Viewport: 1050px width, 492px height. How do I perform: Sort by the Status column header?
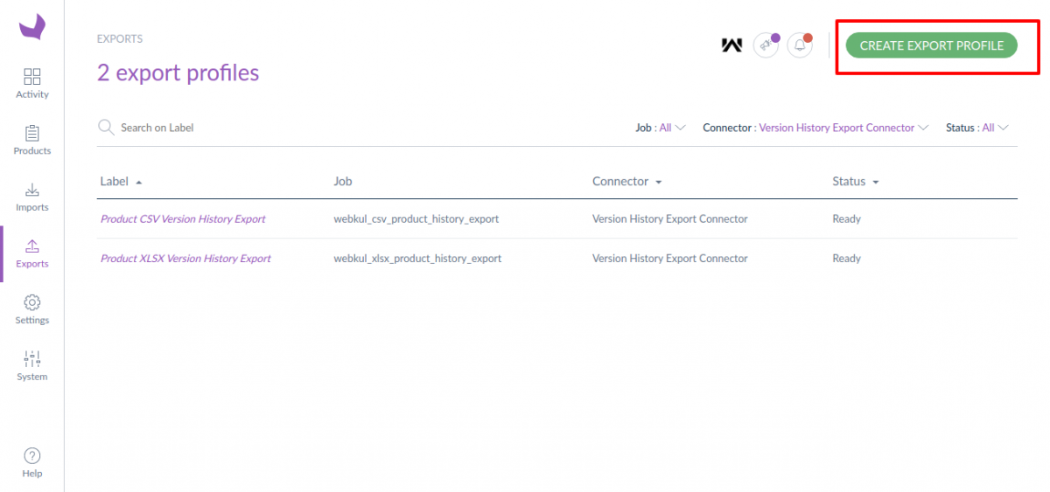(x=855, y=182)
